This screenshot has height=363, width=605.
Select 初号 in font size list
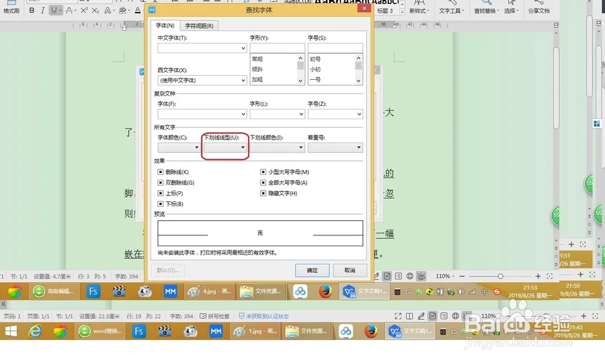point(315,59)
